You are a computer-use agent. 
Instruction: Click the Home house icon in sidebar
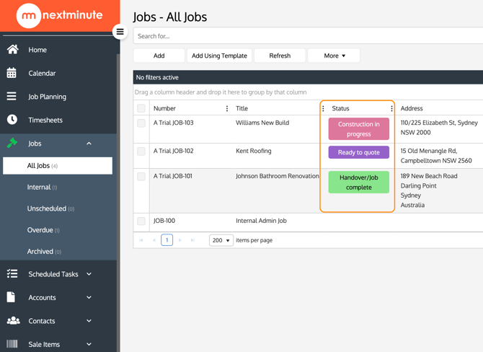(x=12, y=50)
